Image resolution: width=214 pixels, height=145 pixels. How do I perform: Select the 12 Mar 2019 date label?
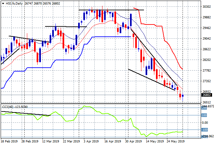point(51,141)
